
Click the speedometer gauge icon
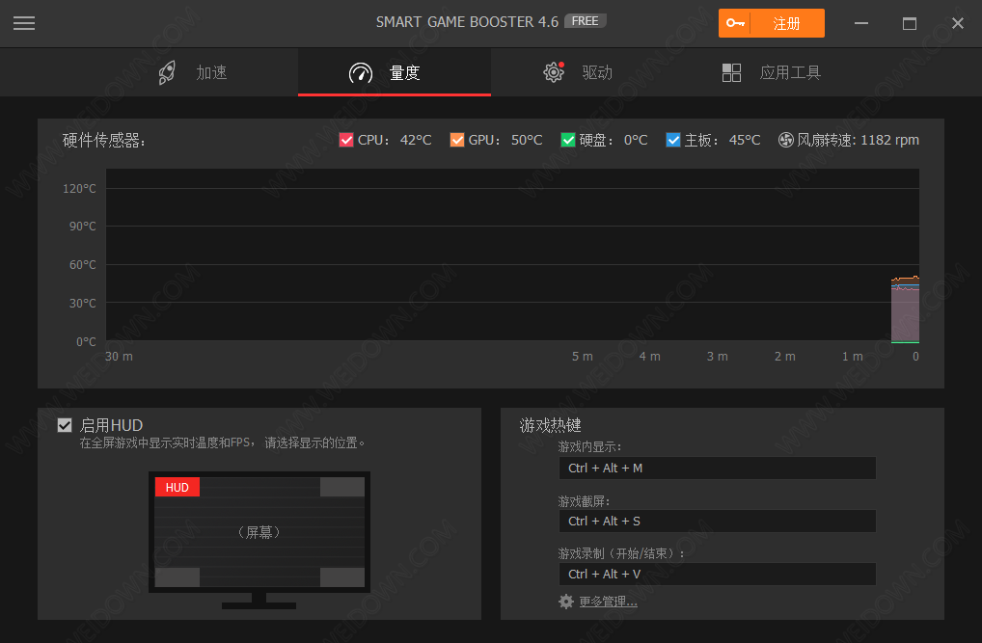click(x=360, y=72)
